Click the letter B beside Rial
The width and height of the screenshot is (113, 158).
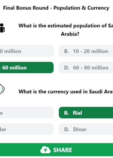[x=67, y=113]
